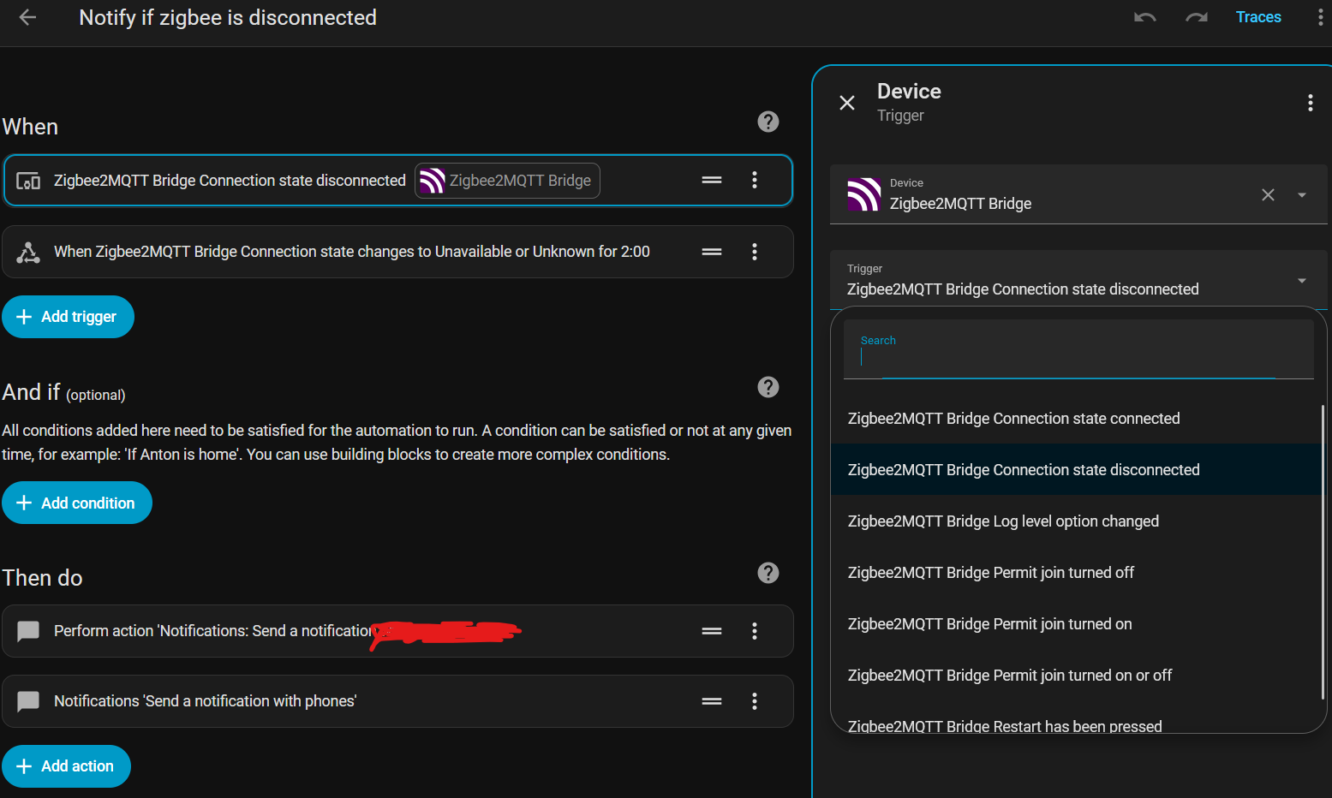The height and width of the screenshot is (798, 1332).
Task: Close the Device trigger side panel
Action: [x=847, y=103]
